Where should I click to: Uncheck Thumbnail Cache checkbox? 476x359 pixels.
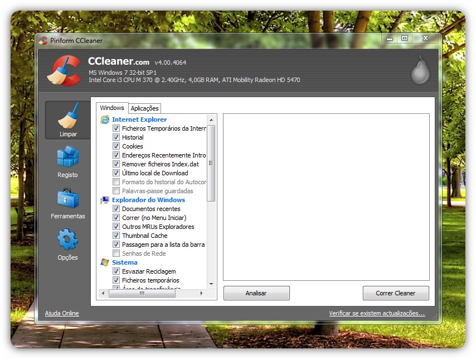[116, 236]
